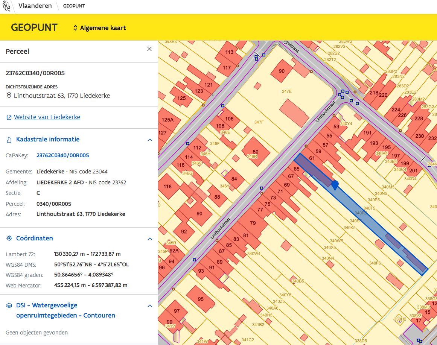Click the DSI layers icon

pyautogui.click(x=9, y=305)
